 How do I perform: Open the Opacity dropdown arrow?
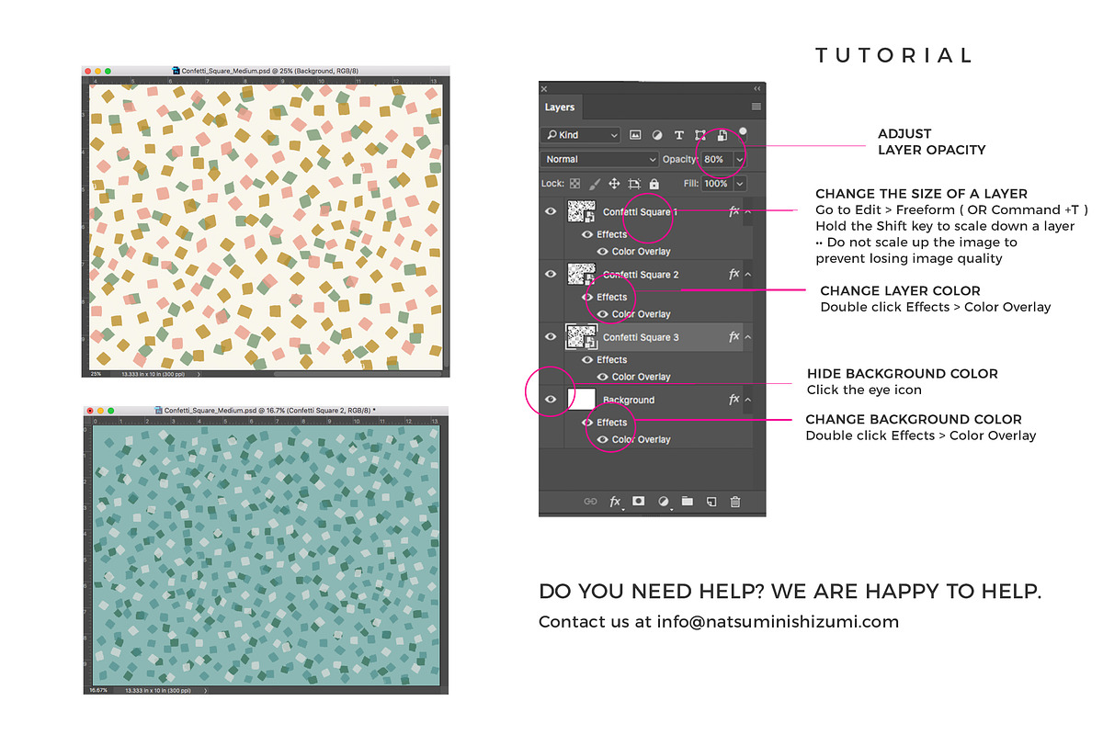739,159
